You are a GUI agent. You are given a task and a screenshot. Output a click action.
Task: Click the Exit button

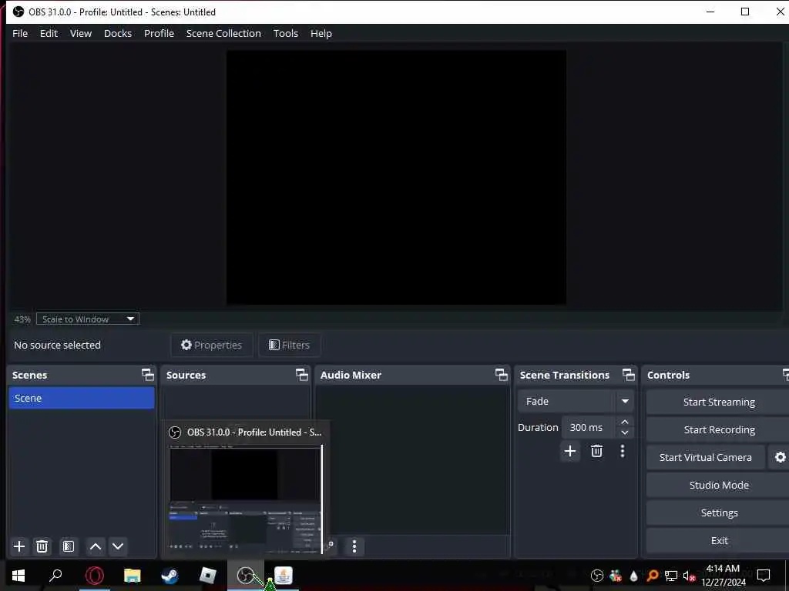[718, 540]
